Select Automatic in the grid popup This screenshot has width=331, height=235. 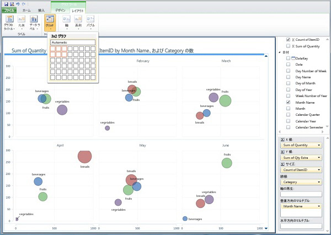coord(73,42)
